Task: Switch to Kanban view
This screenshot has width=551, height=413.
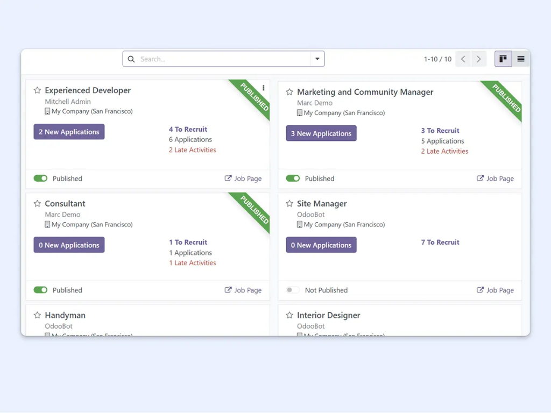Action: (x=503, y=59)
